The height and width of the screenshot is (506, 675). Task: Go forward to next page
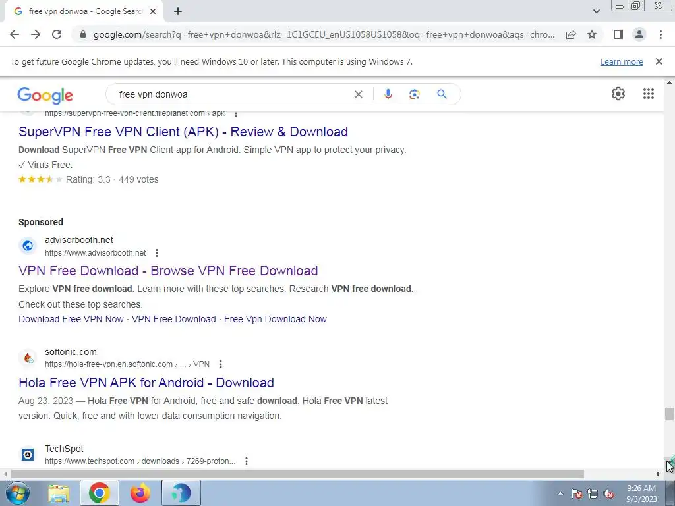click(x=36, y=34)
